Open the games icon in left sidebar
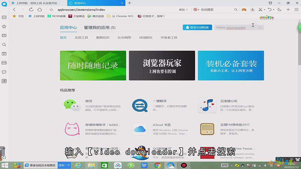 [x=4, y=63]
